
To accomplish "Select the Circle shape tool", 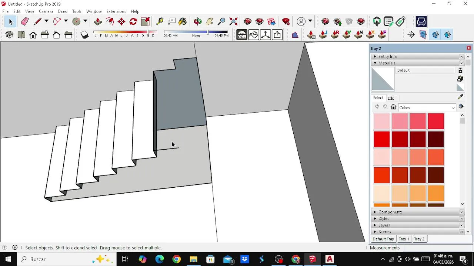I will (76, 22).
